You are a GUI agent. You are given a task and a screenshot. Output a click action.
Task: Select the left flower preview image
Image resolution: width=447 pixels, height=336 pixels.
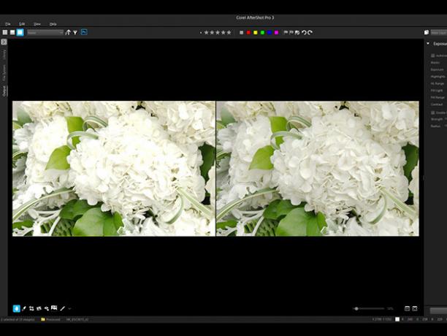114,169
